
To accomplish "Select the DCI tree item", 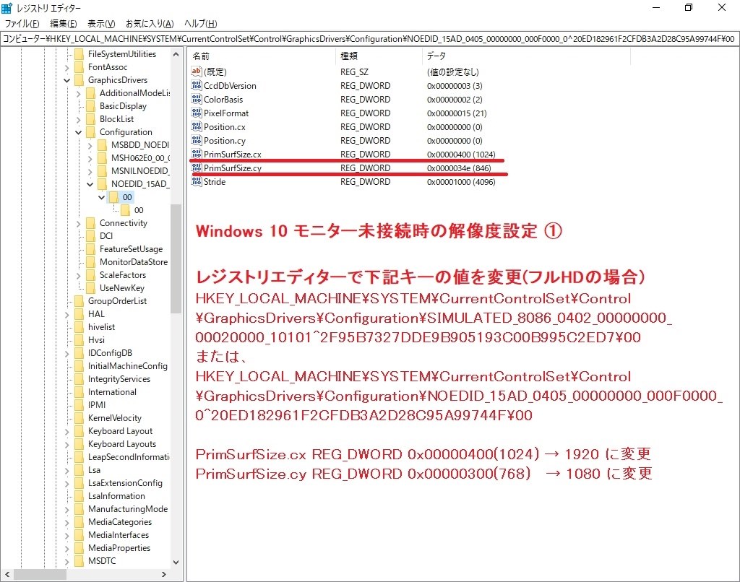I will point(106,236).
